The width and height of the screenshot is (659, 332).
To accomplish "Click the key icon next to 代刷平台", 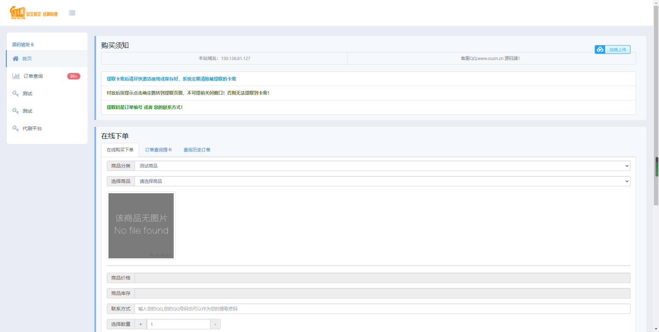I will (x=15, y=129).
